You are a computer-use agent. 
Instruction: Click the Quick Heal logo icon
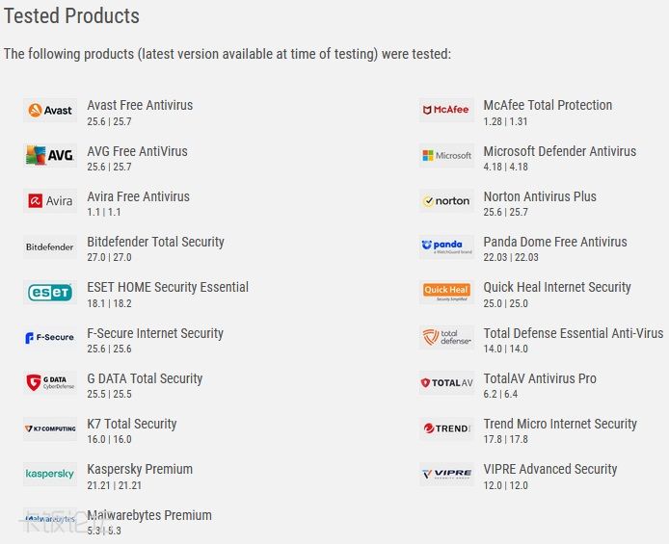click(x=446, y=292)
